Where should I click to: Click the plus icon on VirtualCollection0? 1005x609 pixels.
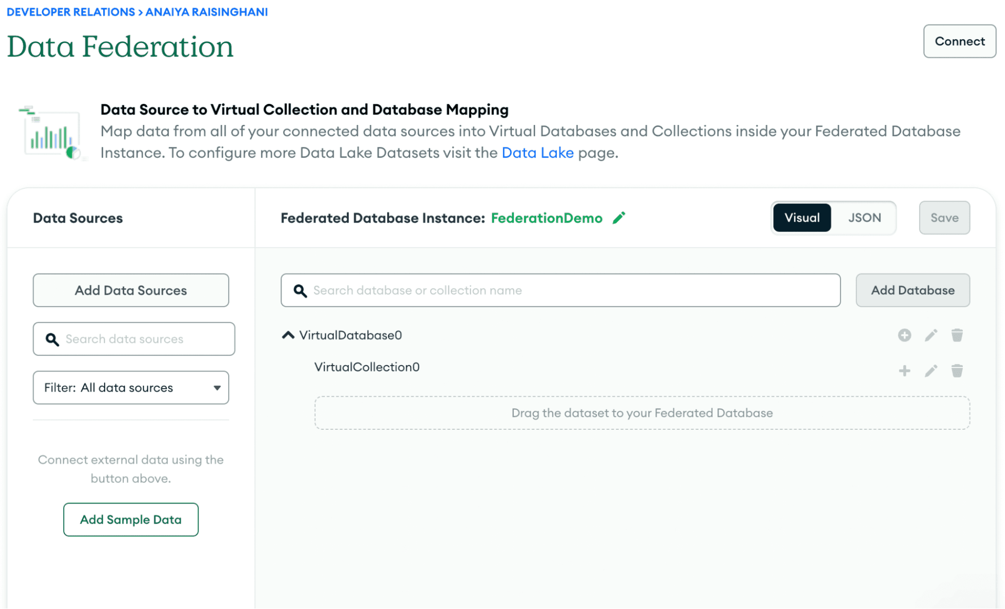904,371
